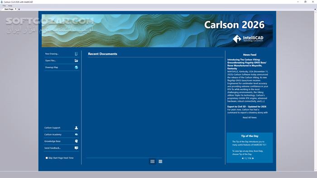Switch recent documents to grid view

pos(153,161)
